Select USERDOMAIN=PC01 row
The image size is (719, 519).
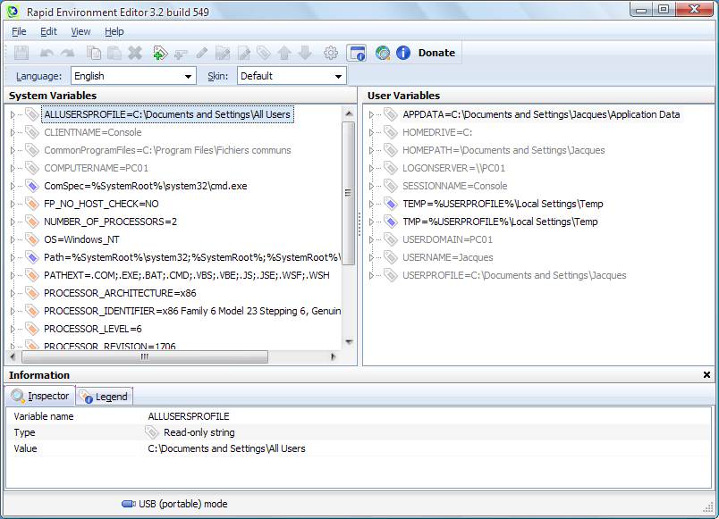pos(447,239)
